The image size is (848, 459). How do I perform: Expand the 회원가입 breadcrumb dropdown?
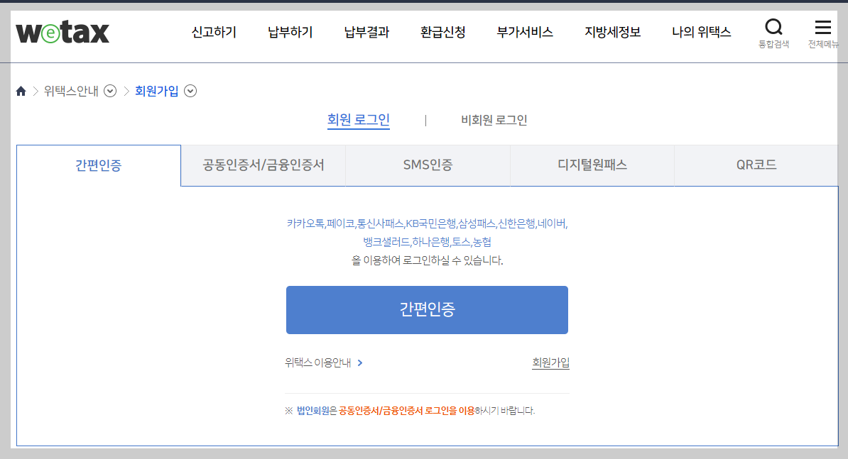coord(190,91)
